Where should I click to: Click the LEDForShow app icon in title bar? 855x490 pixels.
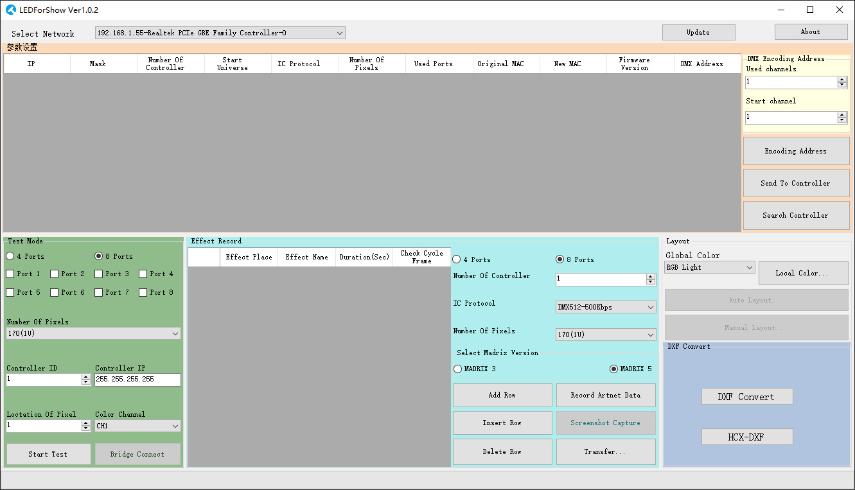tap(10, 10)
